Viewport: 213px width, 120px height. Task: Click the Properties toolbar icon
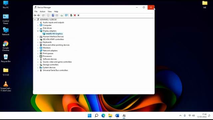(x=48, y=15)
